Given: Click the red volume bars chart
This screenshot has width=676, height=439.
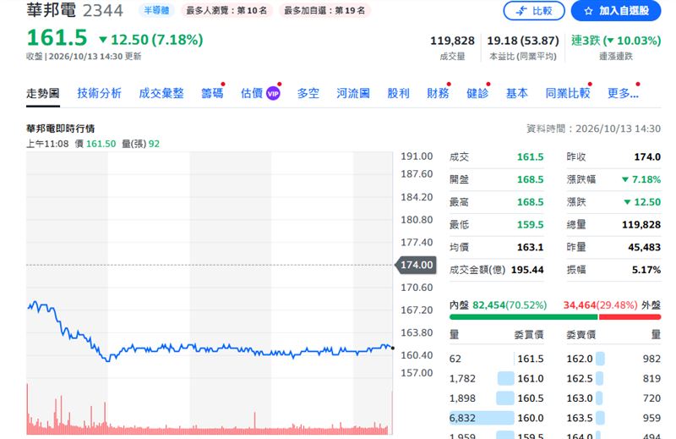Looking at the screenshot, I should click(210, 410).
